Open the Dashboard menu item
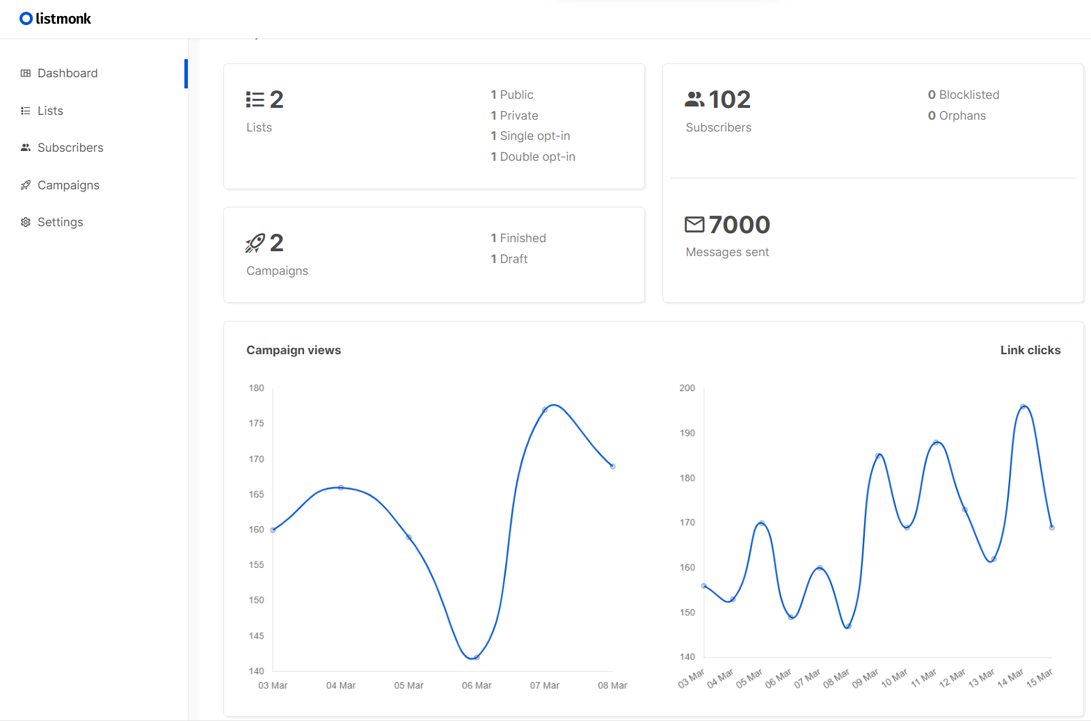The image size is (1091, 721). point(67,73)
